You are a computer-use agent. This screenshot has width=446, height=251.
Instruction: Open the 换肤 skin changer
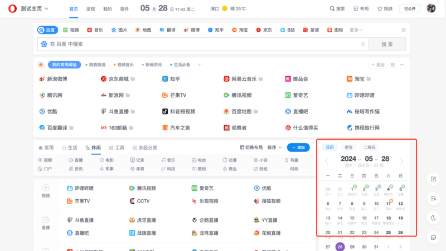pyautogui.click(x=385, y=9)
